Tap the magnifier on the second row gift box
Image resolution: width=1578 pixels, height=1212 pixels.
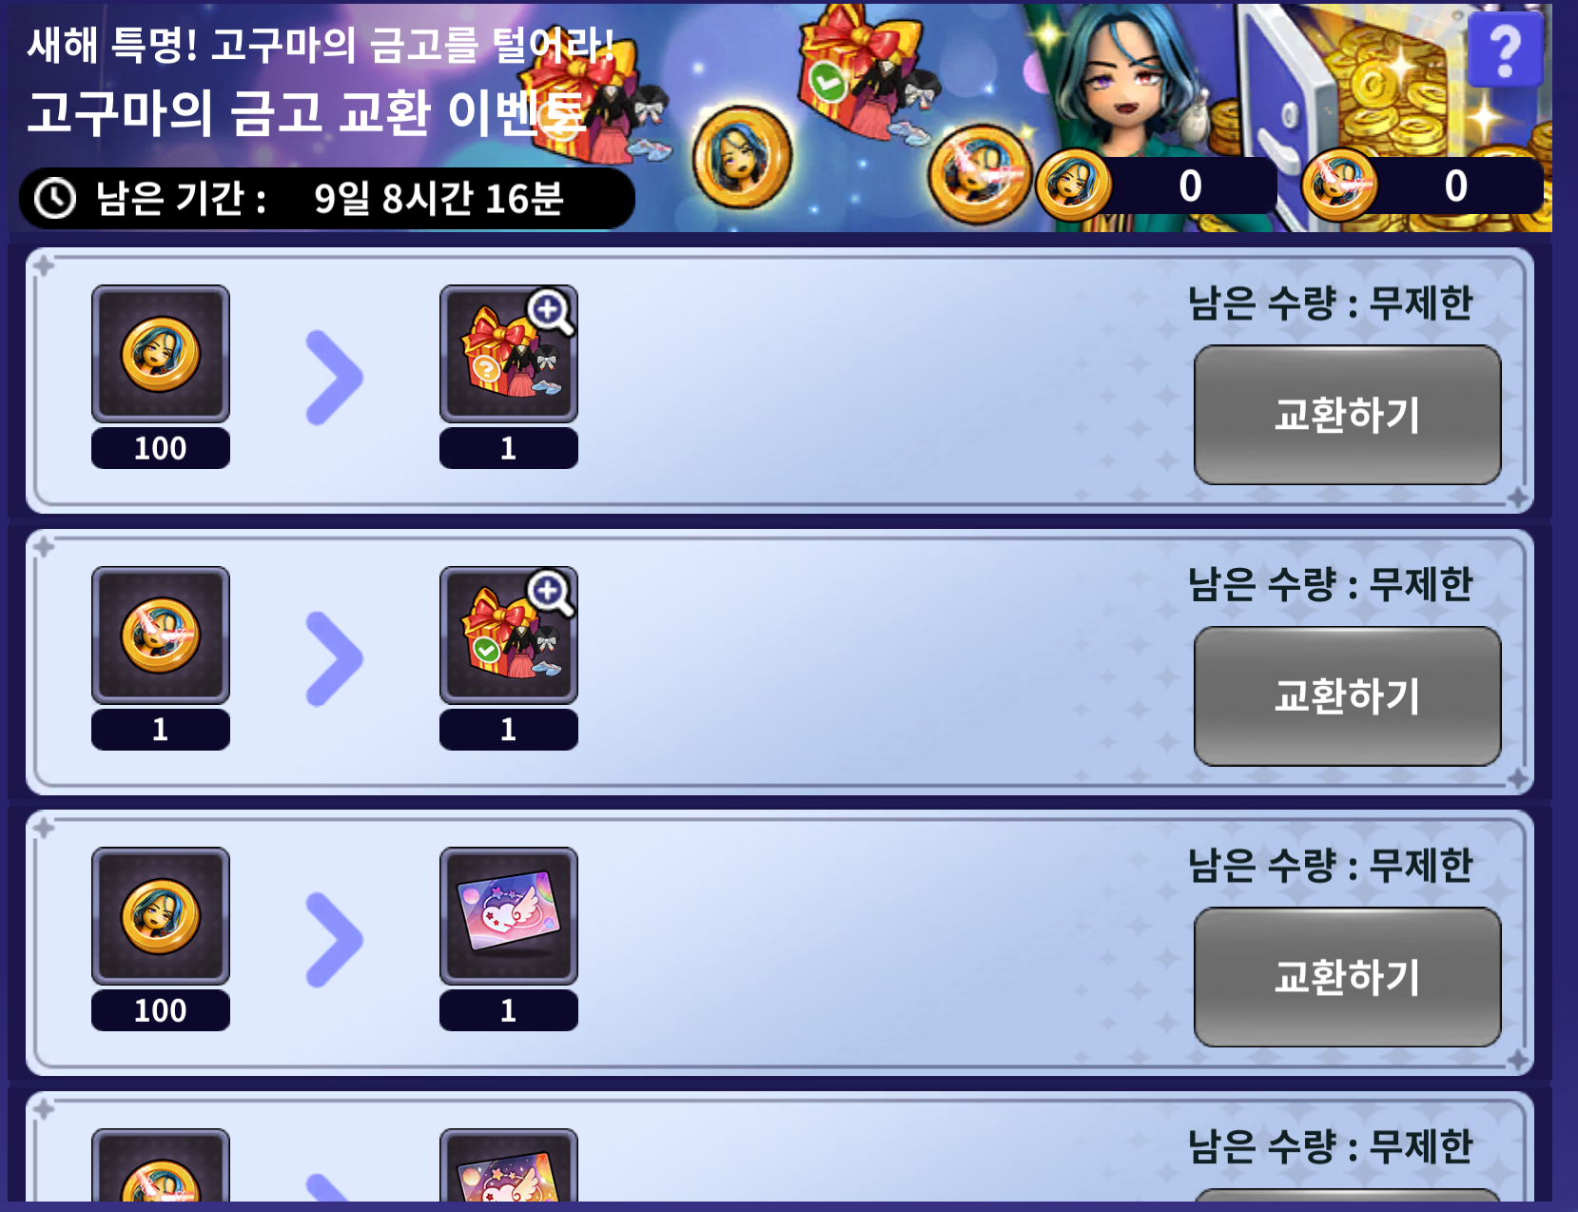click(552, 594)
